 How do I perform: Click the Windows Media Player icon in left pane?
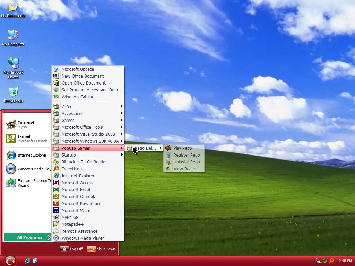coord(11,169)
